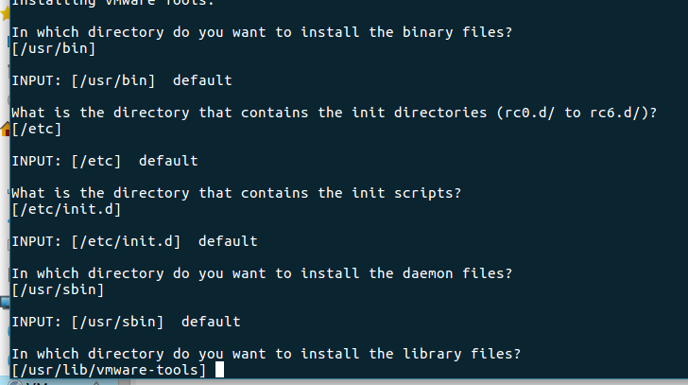Click the init scripts question line
Viewport: 688px width, 385px height.
click(x=236, y=193)
